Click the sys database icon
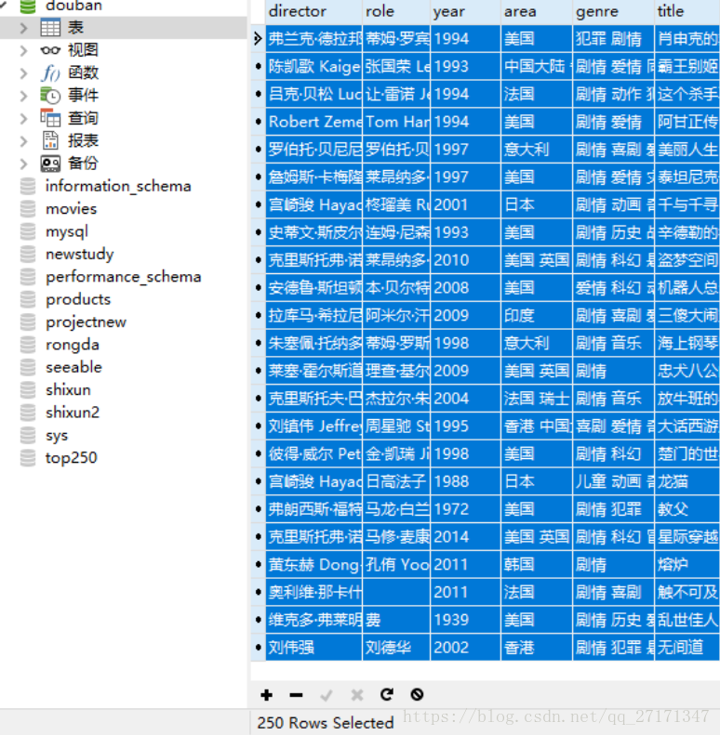This screenshot has width=720, height=735. tap(28, 435)
